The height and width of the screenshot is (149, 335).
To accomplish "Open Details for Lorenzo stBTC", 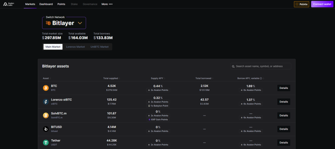I will (x=284, y=102).
